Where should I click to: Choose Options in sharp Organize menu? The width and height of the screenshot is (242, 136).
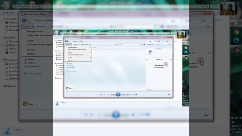tap(78, 60)
